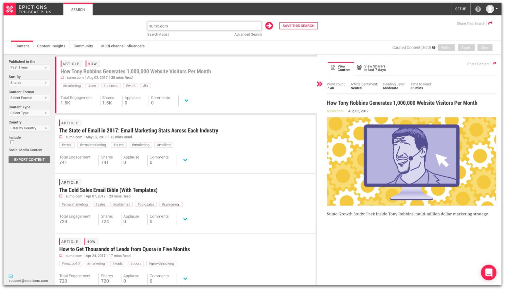Open the Past 1 year dropdown
505x290 pixels.
tap(29, 67)
